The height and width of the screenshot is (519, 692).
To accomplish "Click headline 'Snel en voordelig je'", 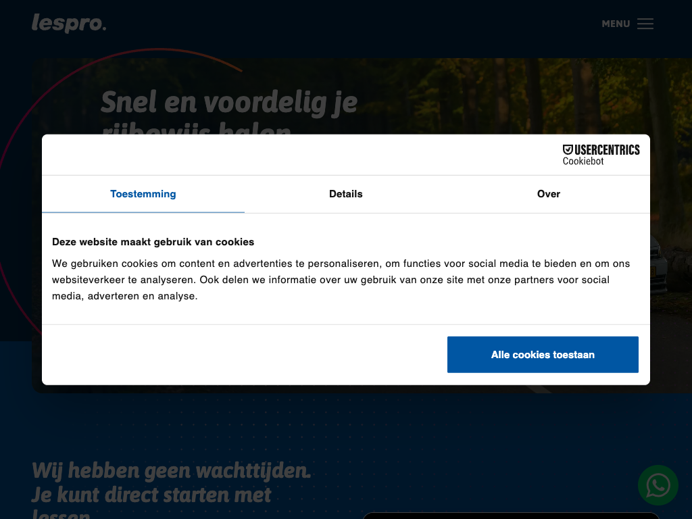I will (229, 103).
